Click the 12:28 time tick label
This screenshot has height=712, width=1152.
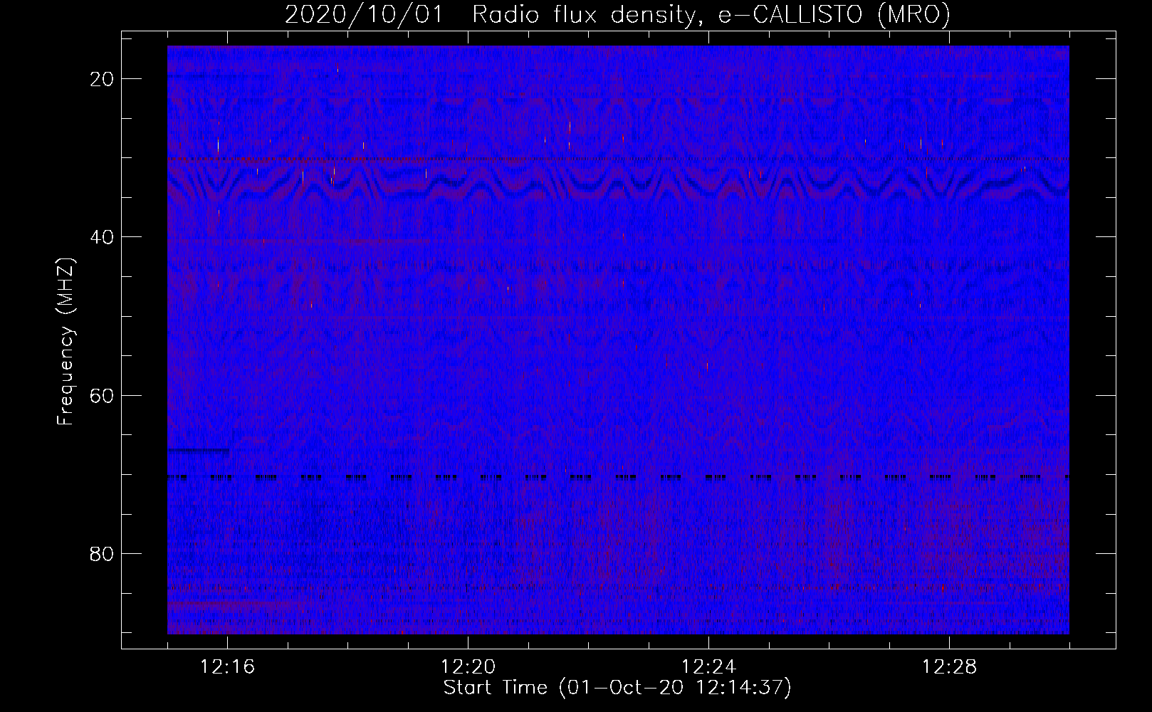pyautogui.click(x=950, y=667)
